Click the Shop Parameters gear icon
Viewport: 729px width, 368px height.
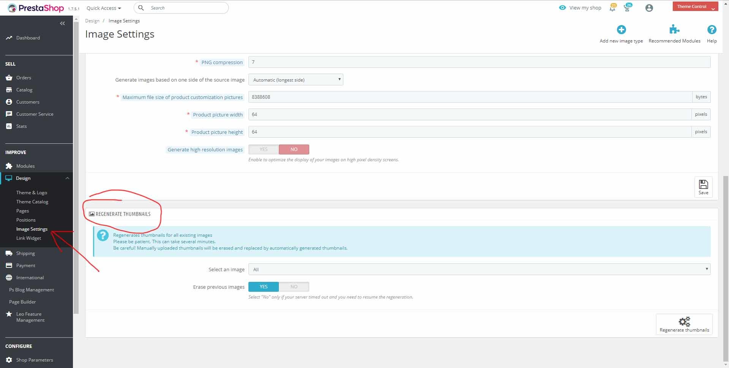(9, 360)
